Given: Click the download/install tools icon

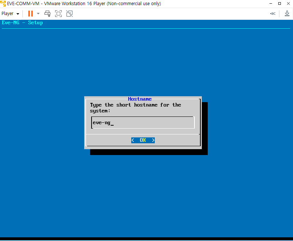Looking at the screenshot, I should click(287, 14).
